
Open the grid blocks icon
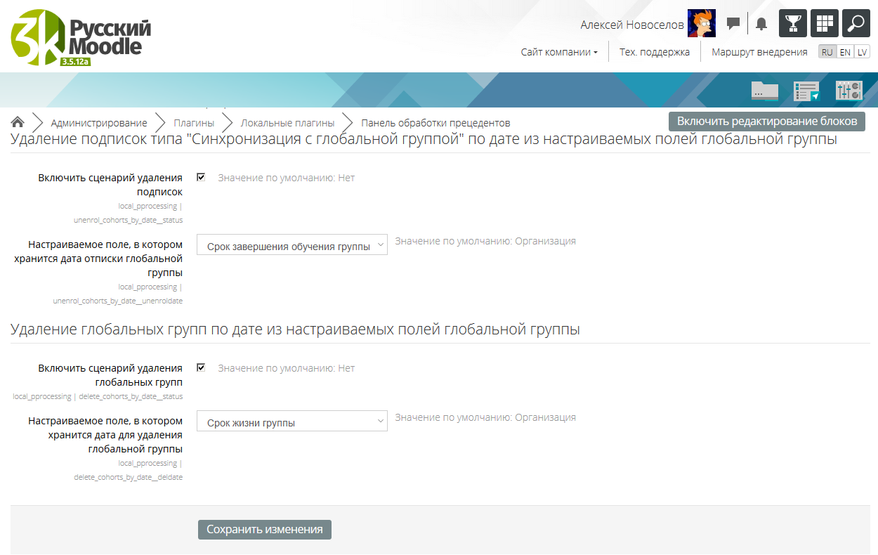[825, 23]
